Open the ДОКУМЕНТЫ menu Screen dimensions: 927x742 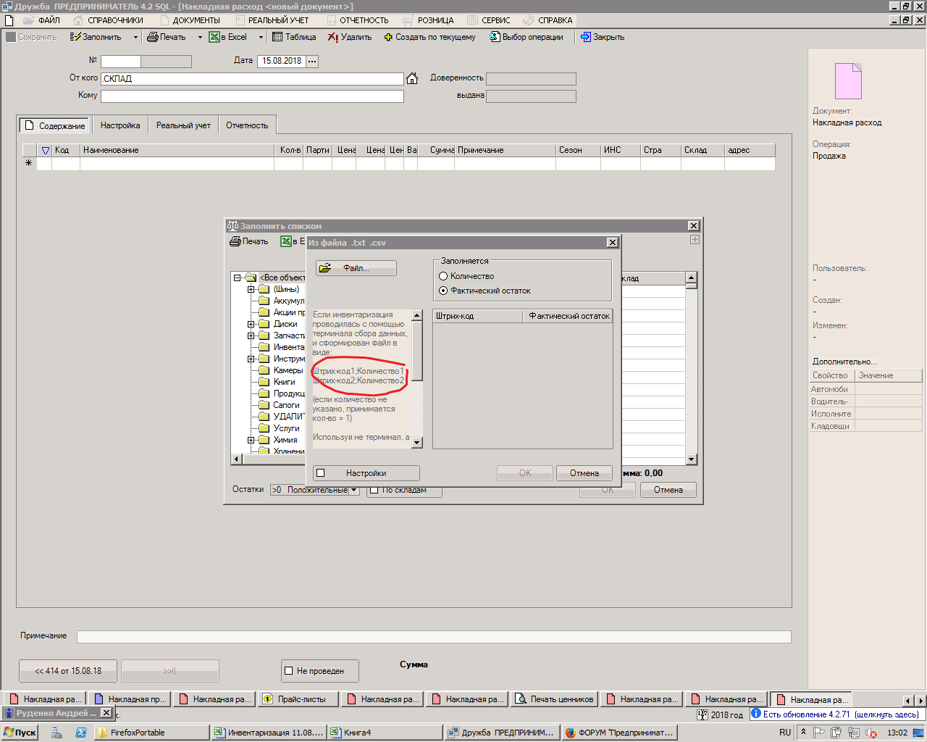[196, 20]
